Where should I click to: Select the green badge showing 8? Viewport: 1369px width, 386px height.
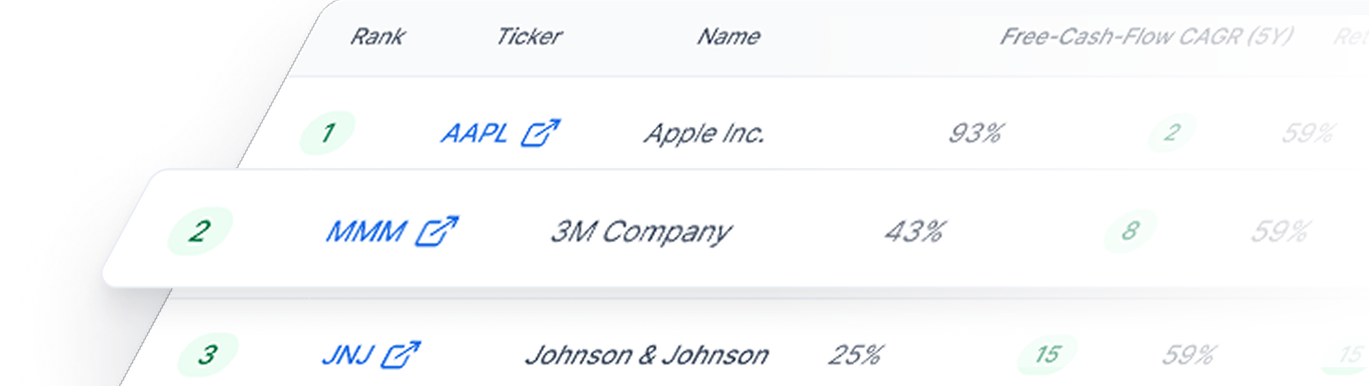1129,231
